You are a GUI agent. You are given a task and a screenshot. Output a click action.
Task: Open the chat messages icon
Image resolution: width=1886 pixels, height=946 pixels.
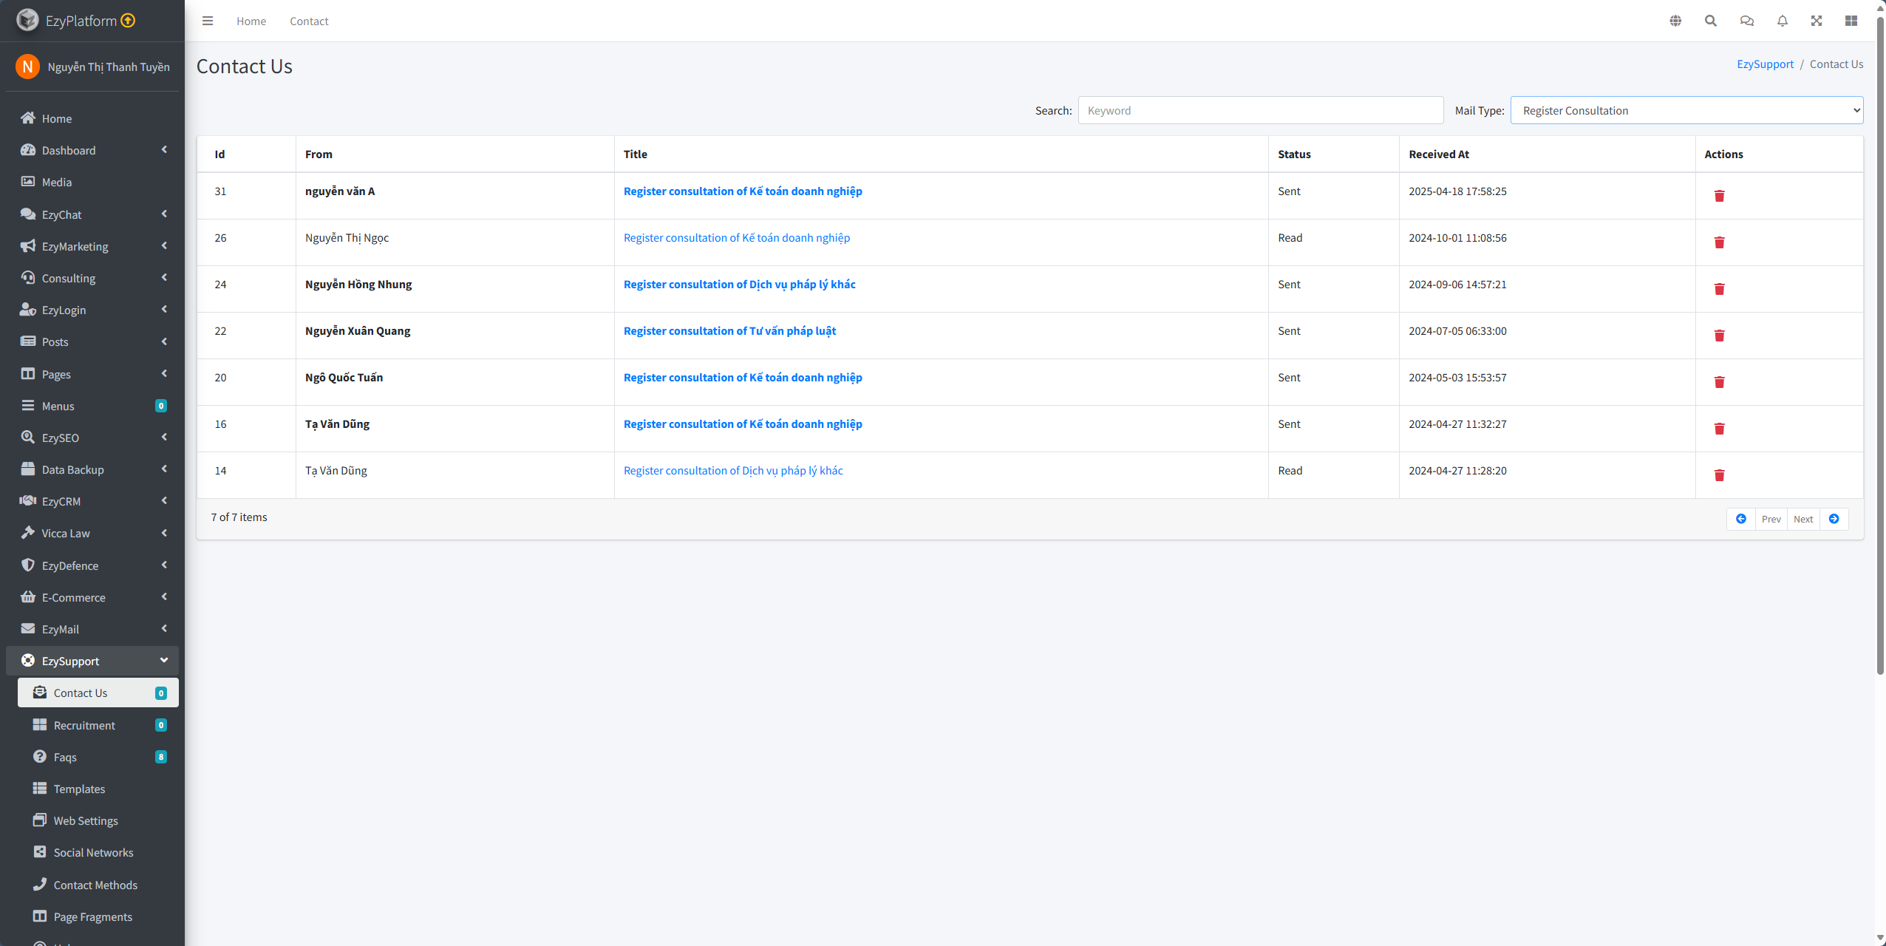(x=1746, y=21)
